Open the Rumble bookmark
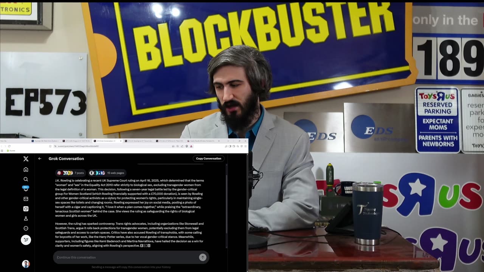 pyautogui.click(x=11, y=151)
